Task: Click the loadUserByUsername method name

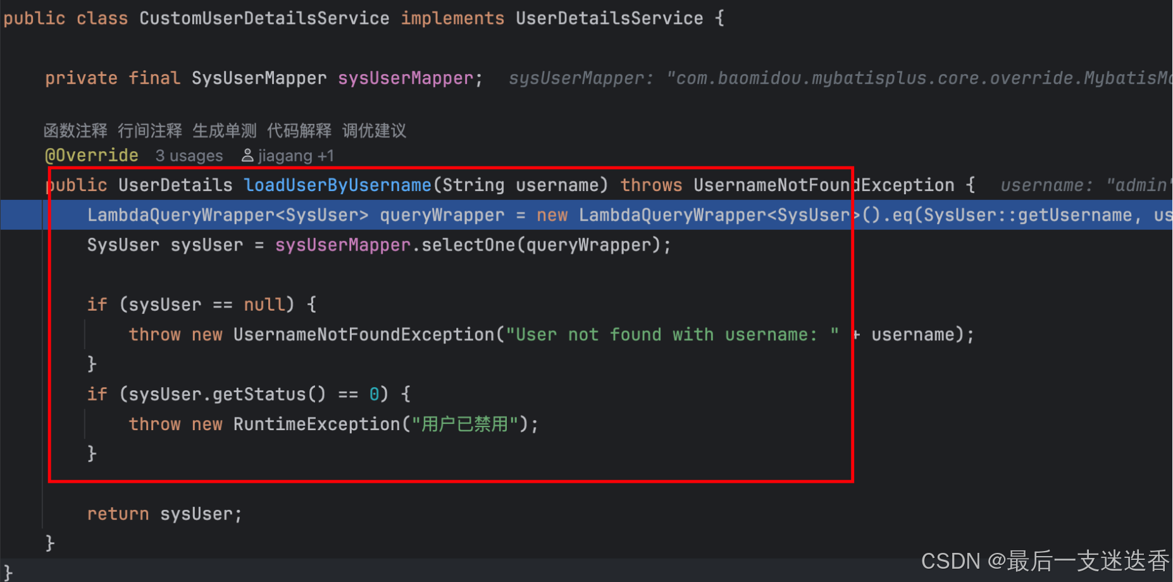Action: [x=338, y=185]
